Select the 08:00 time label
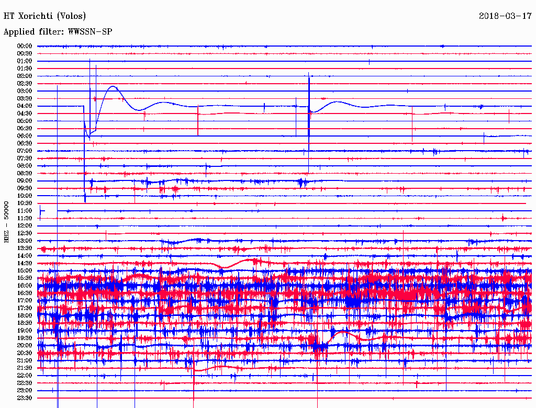Image resolution: width=536 pixels, height=408 pixels. [25, 166]
